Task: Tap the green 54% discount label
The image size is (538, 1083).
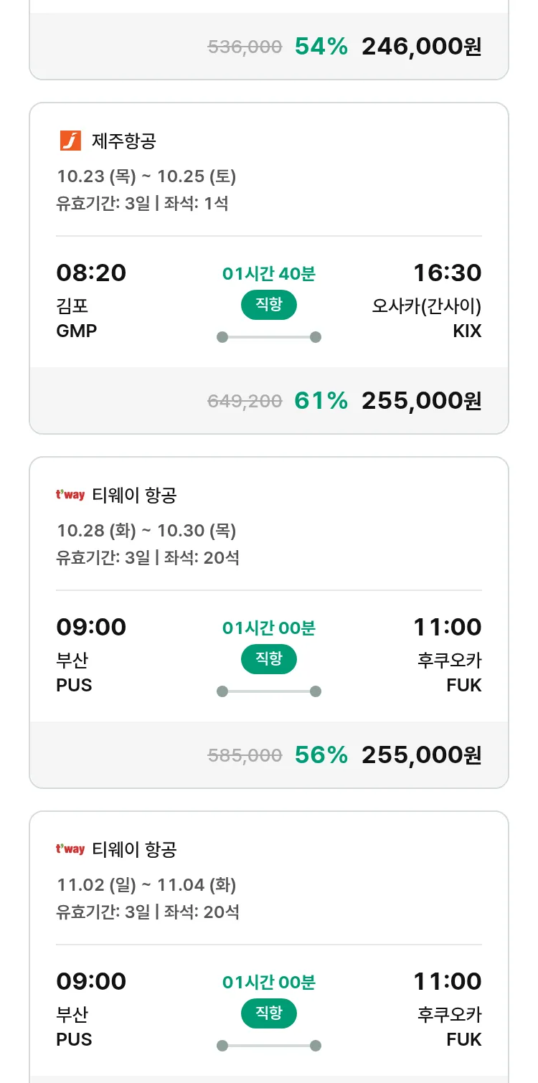Action: [x=321, y=47]
